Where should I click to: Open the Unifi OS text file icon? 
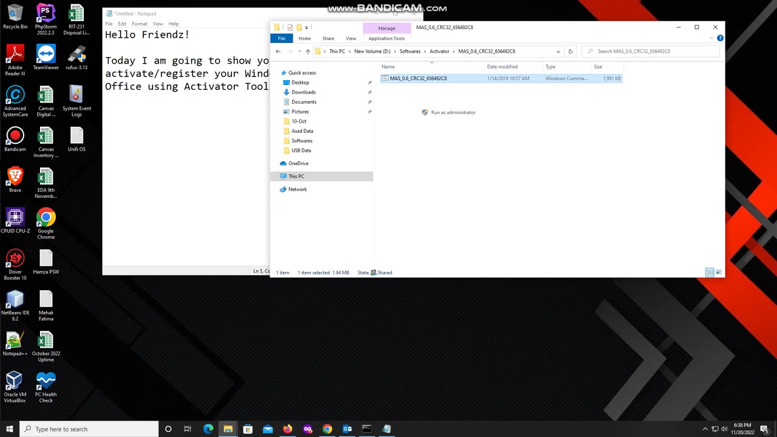(76, 140)
